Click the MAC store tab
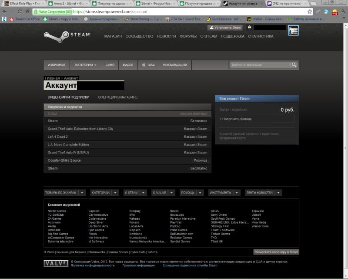The width and height of the screenshot is (348, 279). pos(148,65)
